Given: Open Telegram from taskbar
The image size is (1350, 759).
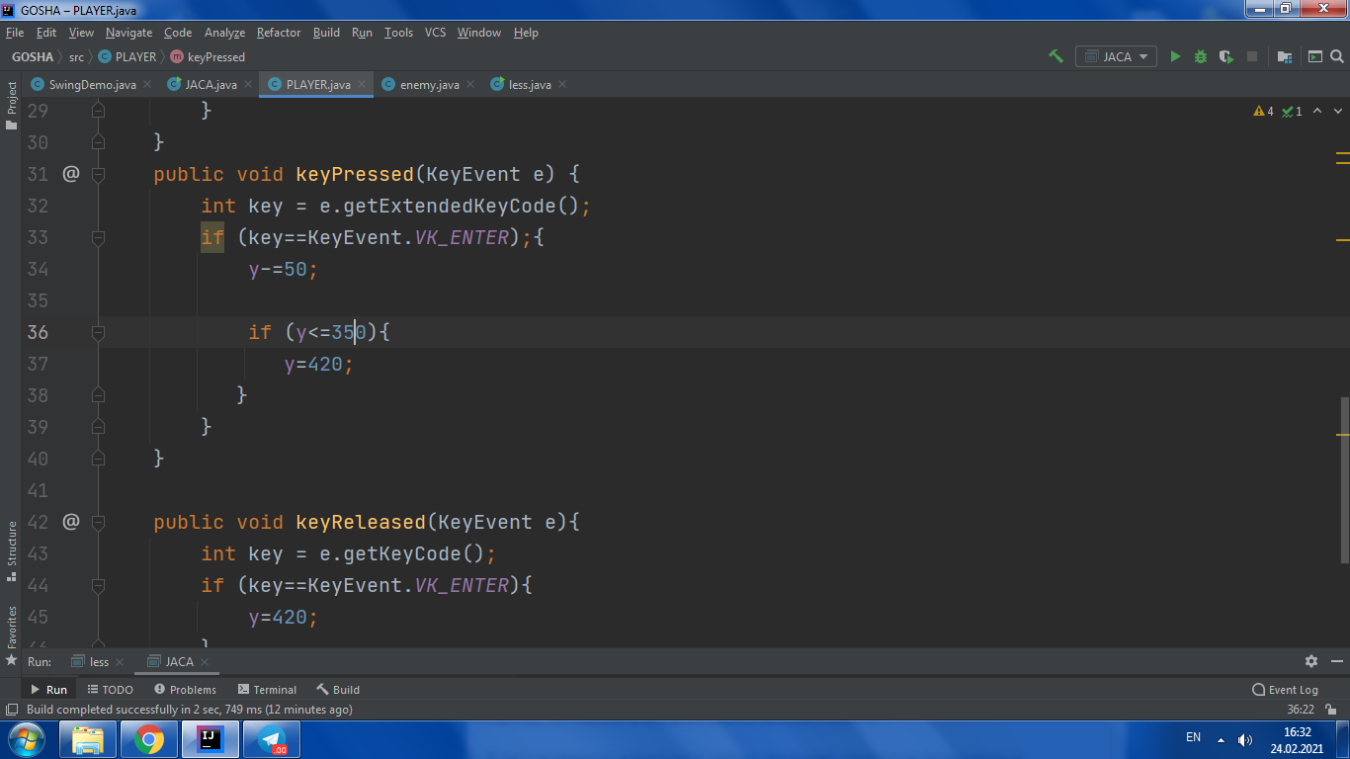Looking at the screenshot, I should [x=271, y=739].
